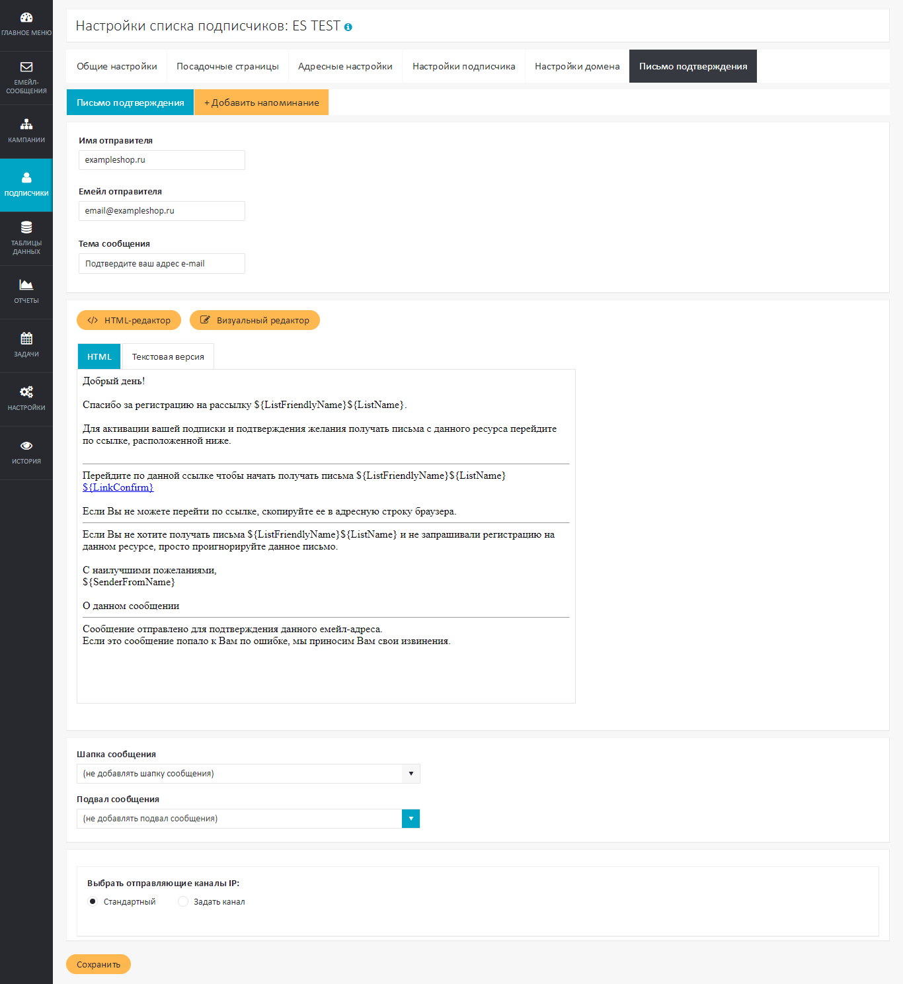This screenshot has height=984, width=903.
Task: Open Reports chart icon in sidebar
Action: click(26, 285)
